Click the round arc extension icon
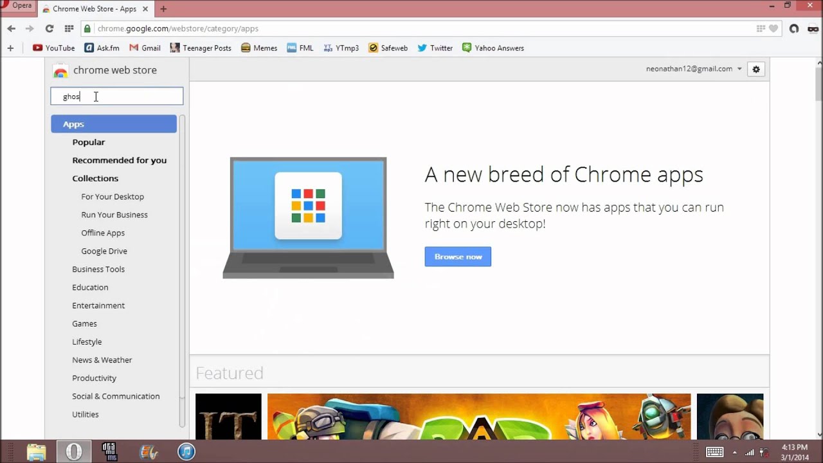The height and width of the screenshot is (463, 823). 794,28
